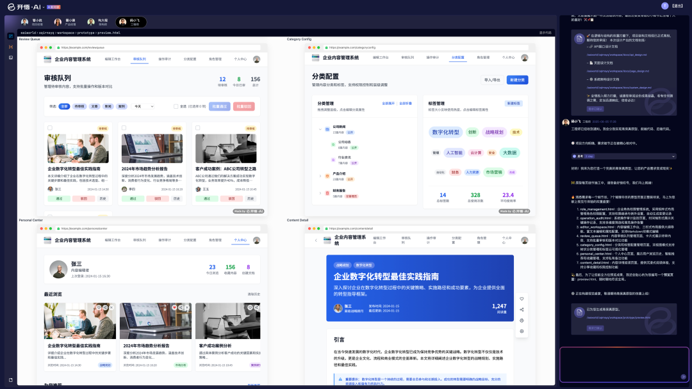Click document icon on the preview.html message
Viewport: 692px width, 389px height.
[x=579, y=312]
